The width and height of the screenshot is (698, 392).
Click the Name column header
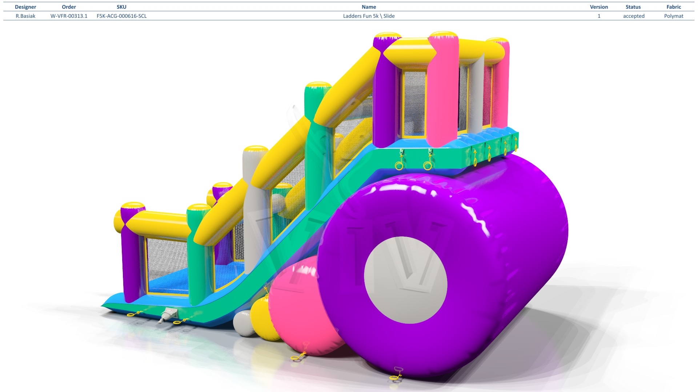tap(369, 7)
